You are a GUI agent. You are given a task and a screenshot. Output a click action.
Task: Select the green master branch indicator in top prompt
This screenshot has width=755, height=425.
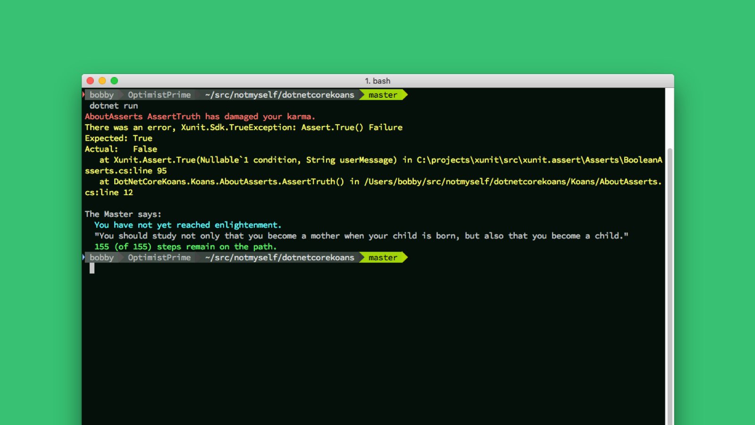click(x=383, y=95)
